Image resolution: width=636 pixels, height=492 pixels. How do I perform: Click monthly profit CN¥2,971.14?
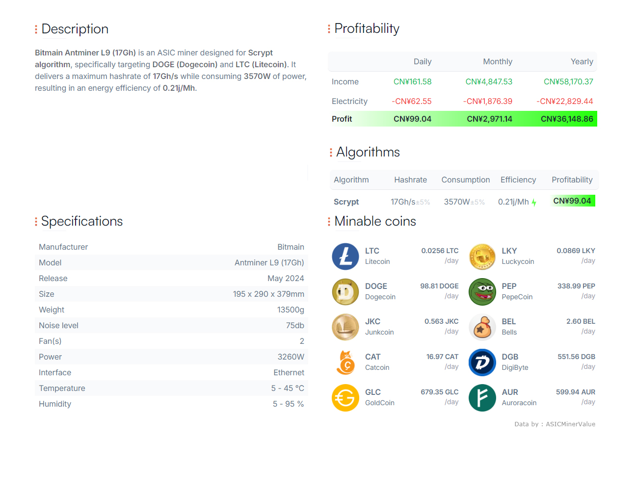click(x=489, y=119)
